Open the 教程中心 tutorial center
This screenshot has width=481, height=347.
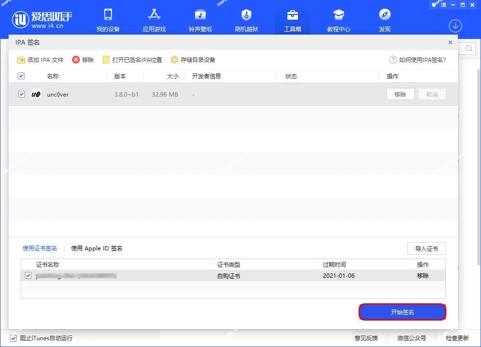(x=338, y=19)
